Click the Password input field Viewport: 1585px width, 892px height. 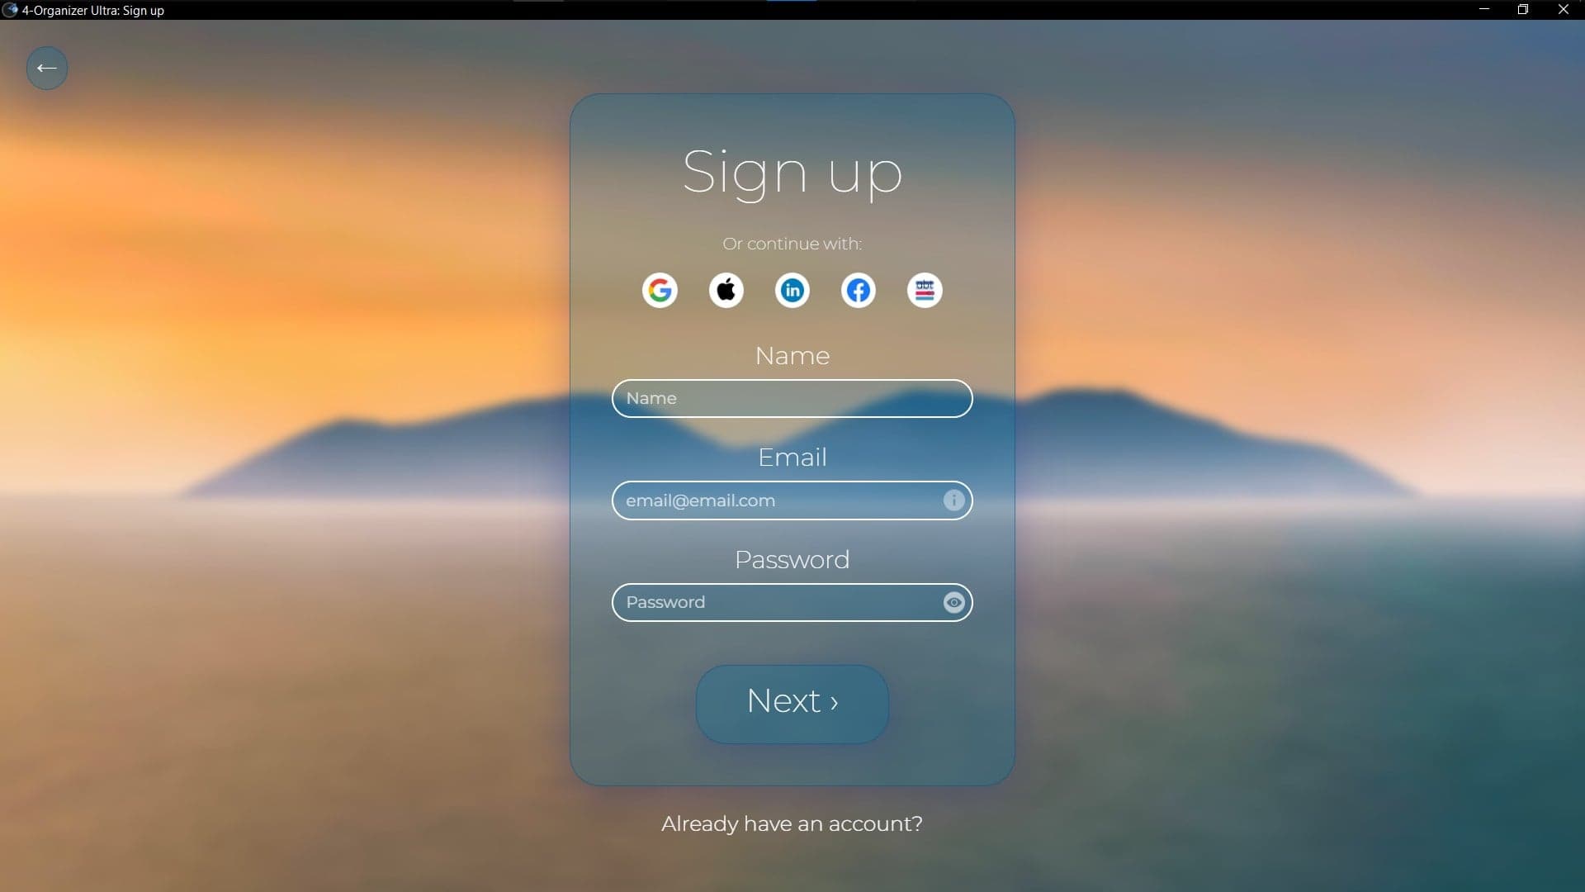[x=792, y=601]
